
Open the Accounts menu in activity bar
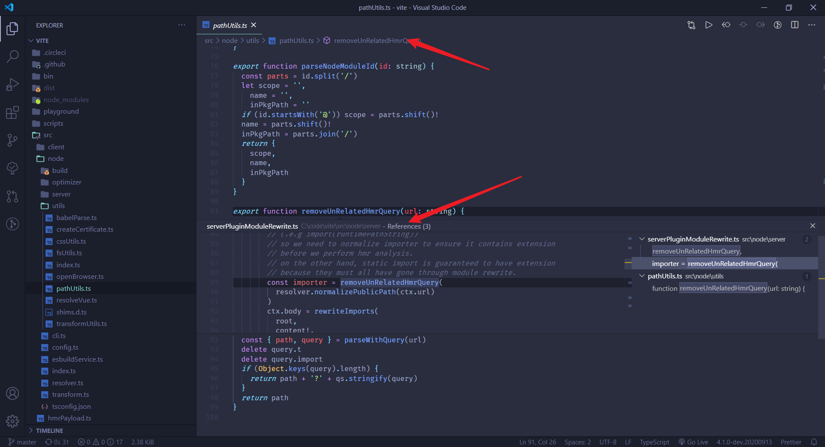click(12, 393)
